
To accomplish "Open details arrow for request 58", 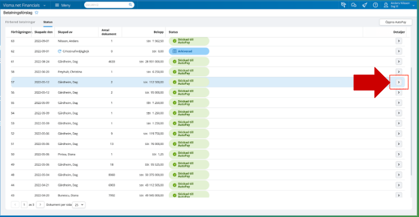I will [399, 72].
